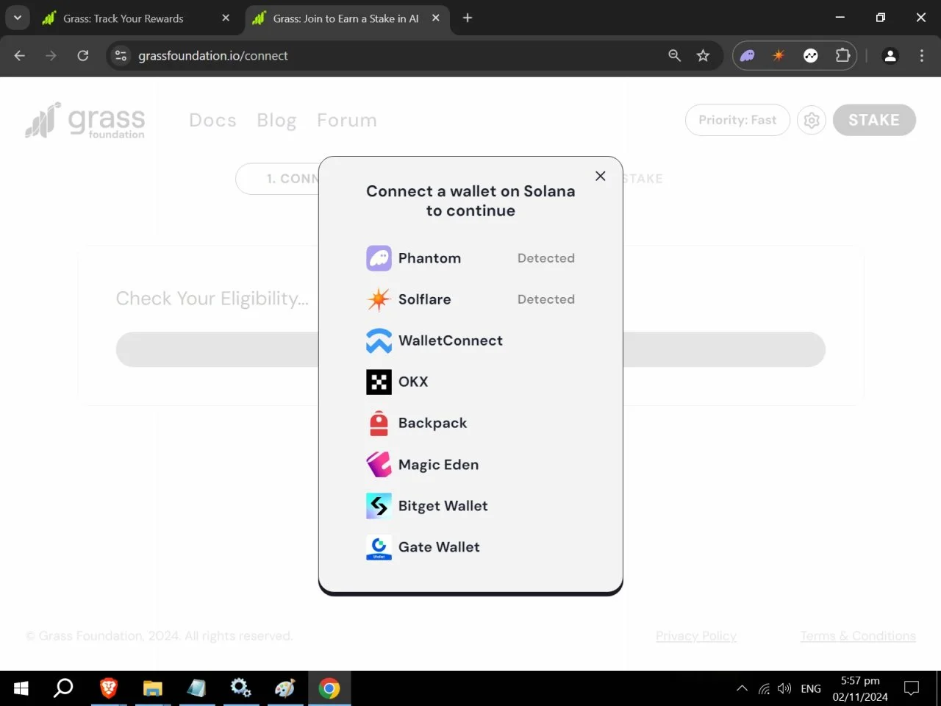Close the Track Your Rewards tab
The width and height of the screenshot is (941, 706).
226,18
